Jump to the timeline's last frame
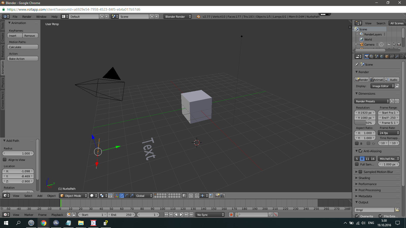The image size is (406, 228). click(x=192, y=215)
